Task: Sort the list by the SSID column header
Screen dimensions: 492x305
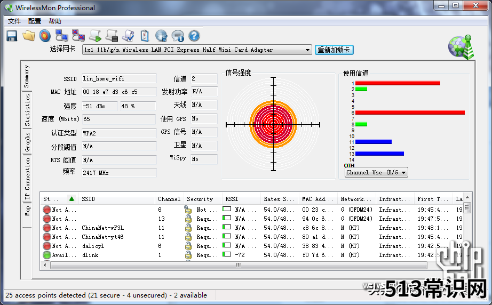Action: 116,199
